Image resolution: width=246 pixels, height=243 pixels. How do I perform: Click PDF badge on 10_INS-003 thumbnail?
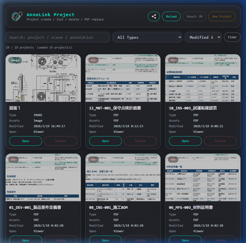tap(173, 60)
